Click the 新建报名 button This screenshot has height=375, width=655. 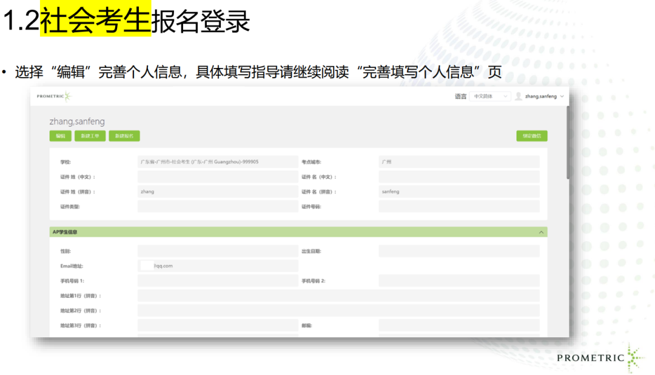pyautogui.click(x=124, y=136)
